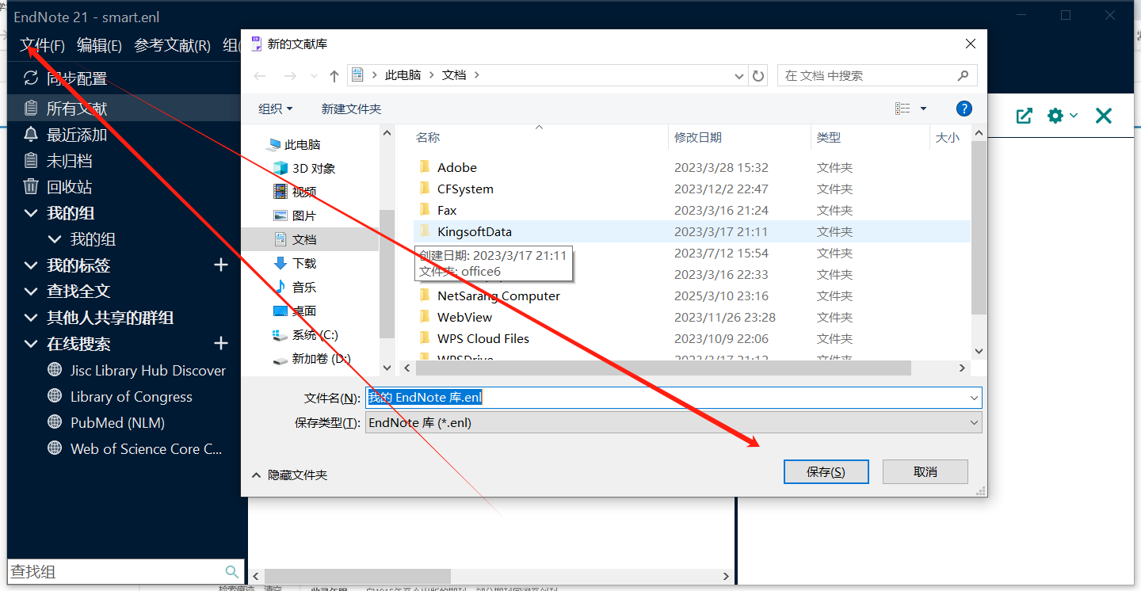This screenshot has width=1141, height=591.
Task: Select 此电脑 in navigation pane
Action: click(x=302, y=144)
